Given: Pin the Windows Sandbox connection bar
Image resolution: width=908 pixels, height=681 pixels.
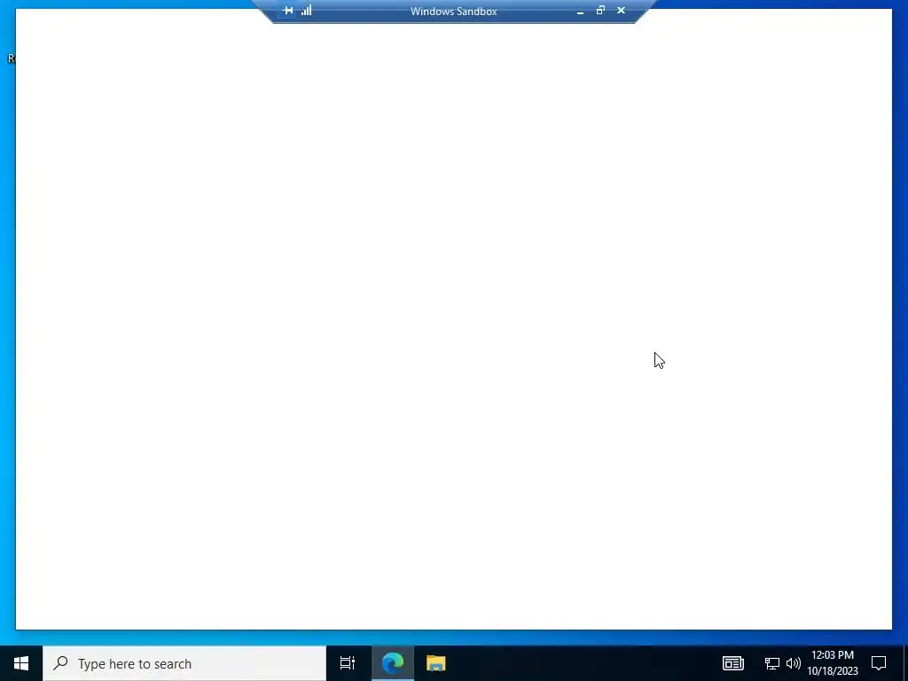Looking at the screenshot, I should pos(288,11).
